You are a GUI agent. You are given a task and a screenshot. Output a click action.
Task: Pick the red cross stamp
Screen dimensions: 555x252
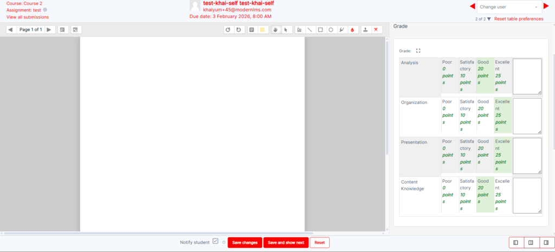tap(376, 30)
